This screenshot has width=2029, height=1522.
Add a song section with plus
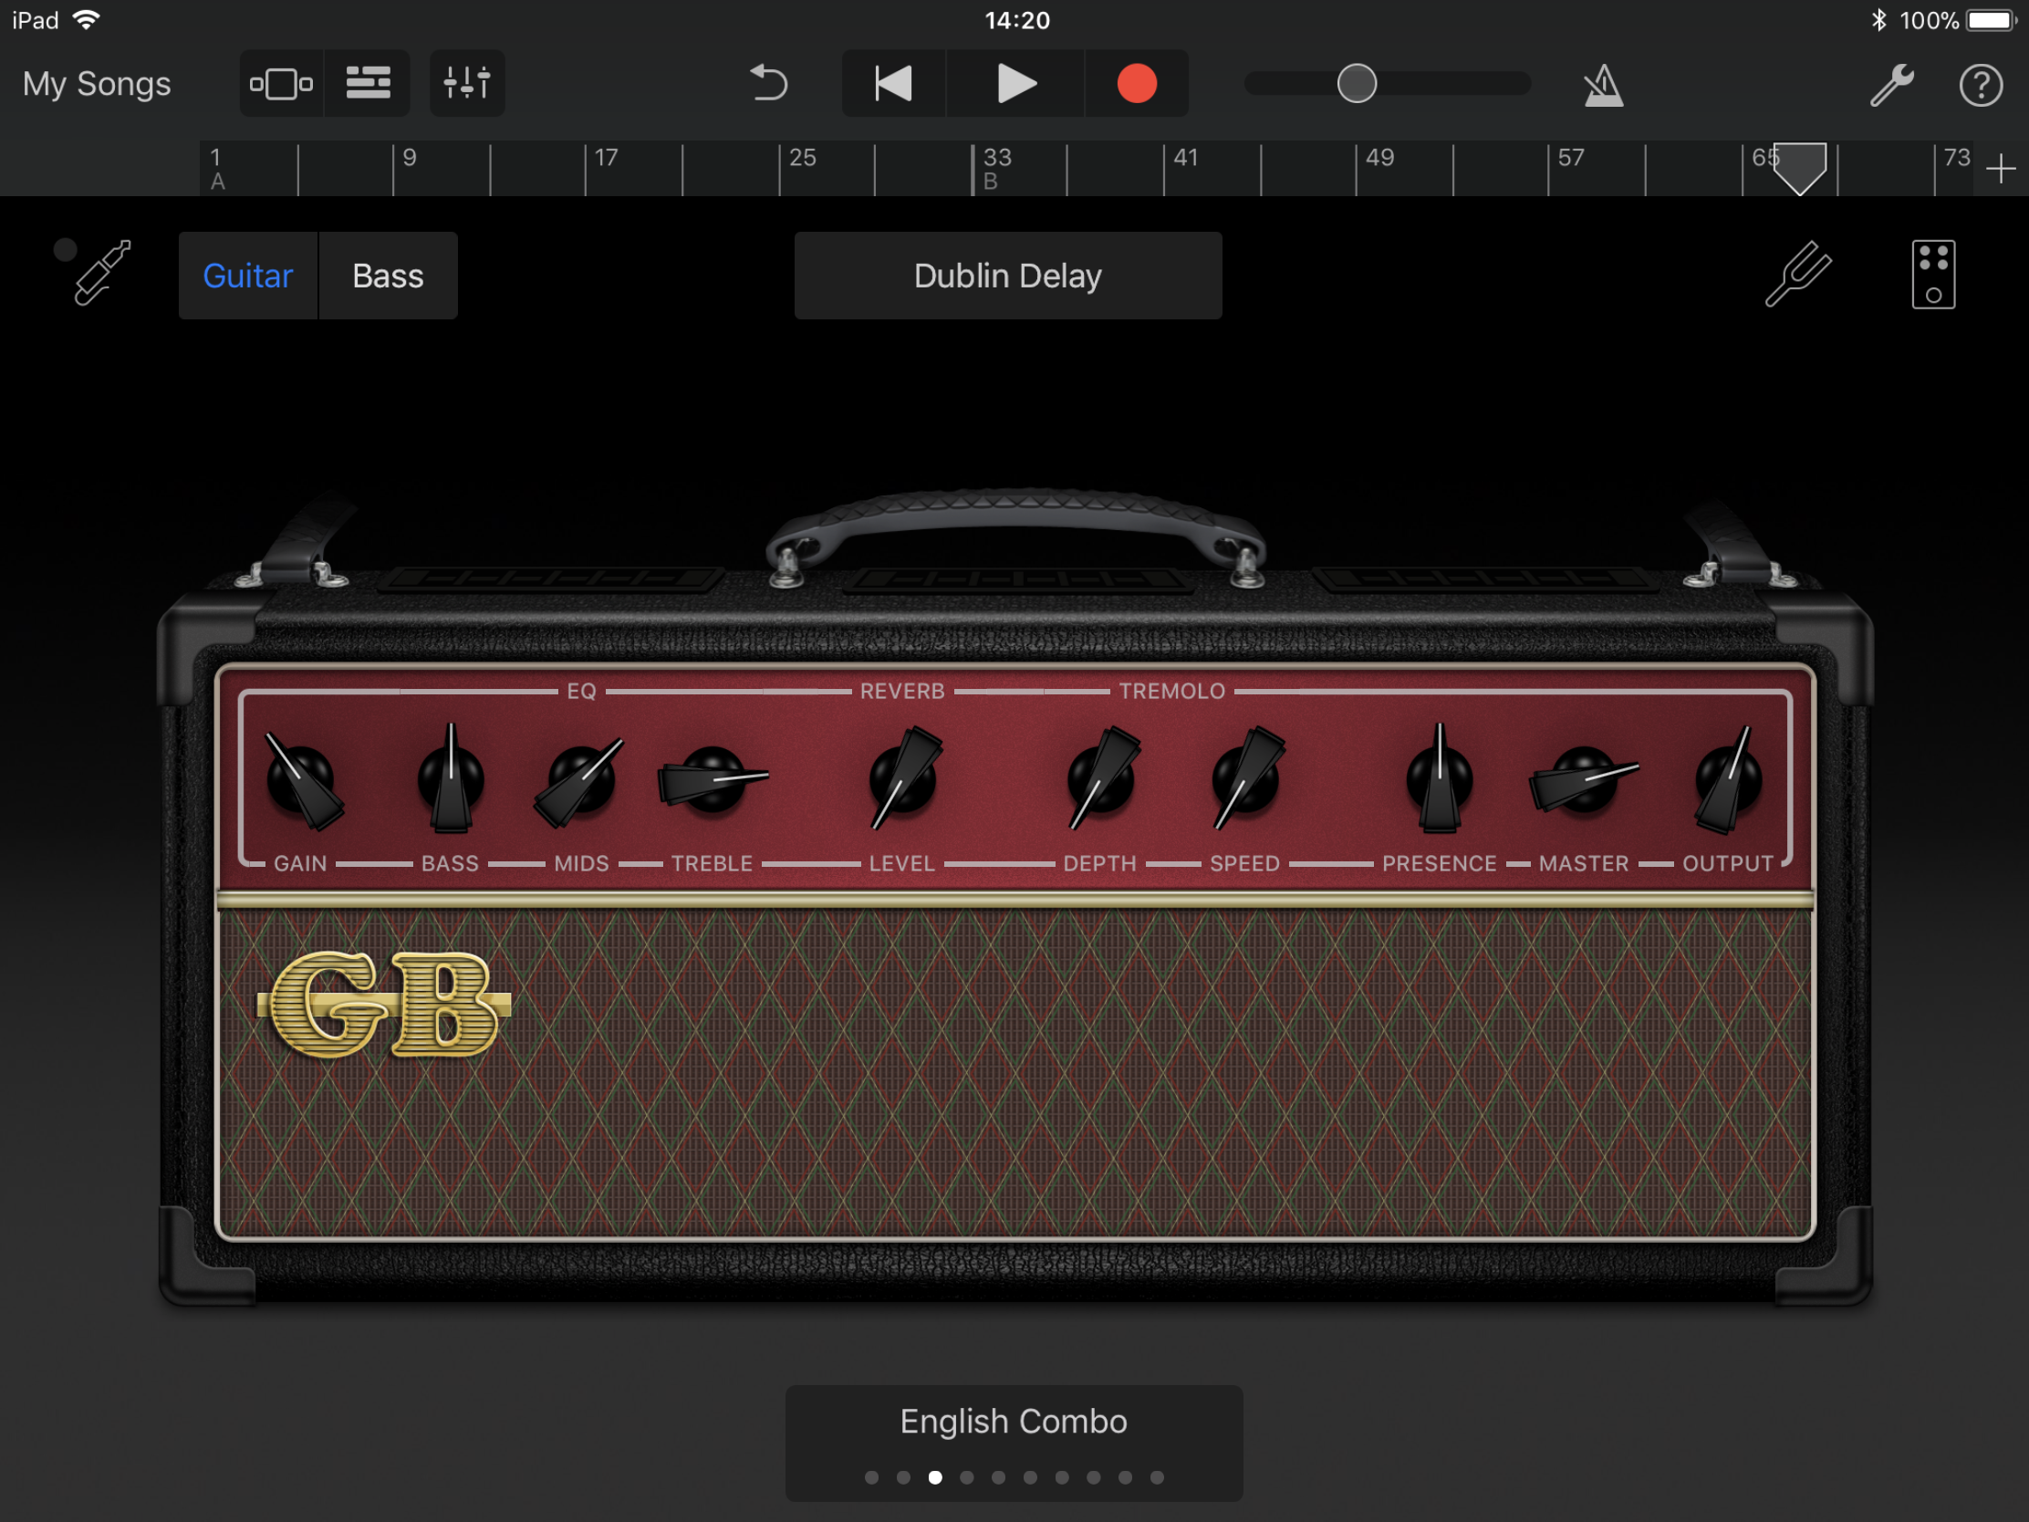tap(2001, 169)
